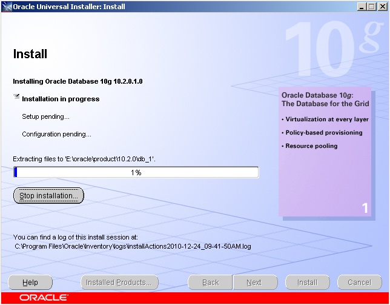390x305 pixels.
Task: Click the Policy-based provisioning bullet
Action: [323, 132]
